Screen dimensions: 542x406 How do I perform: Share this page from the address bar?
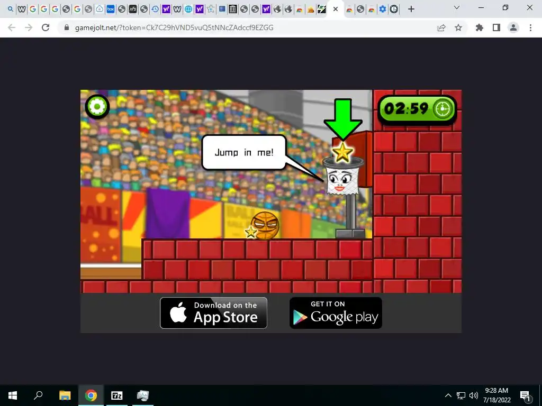click(441, 27)
